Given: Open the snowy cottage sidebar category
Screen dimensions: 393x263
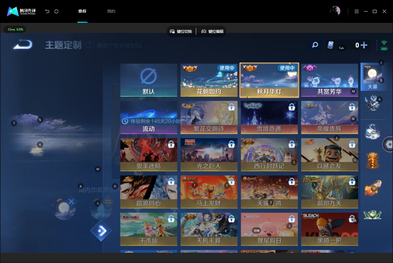Looking at the screenshot, I should (372, 131).
